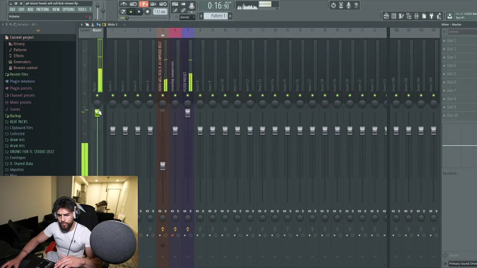
Task: Add new pattern with plus button
Action: click(x=230, y=16)
